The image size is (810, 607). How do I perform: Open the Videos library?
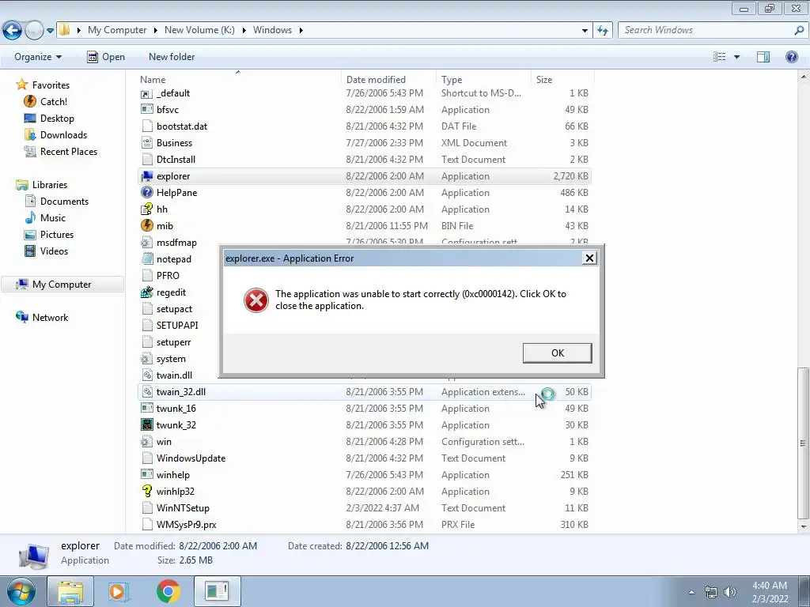(x=54, y=251)
